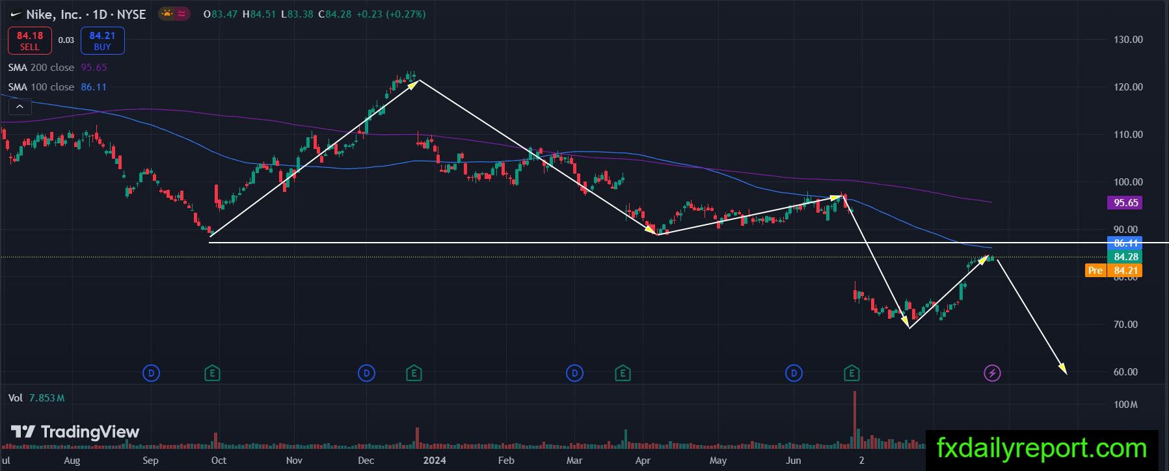Viewport: 1169px width, 471px height.
Task: Click the red 84.18 SELL button
Action: (29, 40)
